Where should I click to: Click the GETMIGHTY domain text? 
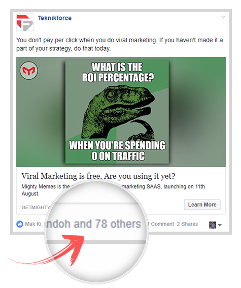pyautogui.click(x=36, y=207)
